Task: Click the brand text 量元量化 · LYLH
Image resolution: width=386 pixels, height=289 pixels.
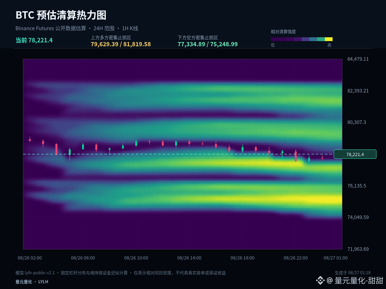Action: (32, 282)
